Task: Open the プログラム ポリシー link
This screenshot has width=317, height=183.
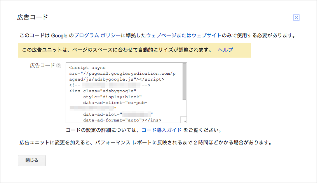Action: (x=97, y=35)
